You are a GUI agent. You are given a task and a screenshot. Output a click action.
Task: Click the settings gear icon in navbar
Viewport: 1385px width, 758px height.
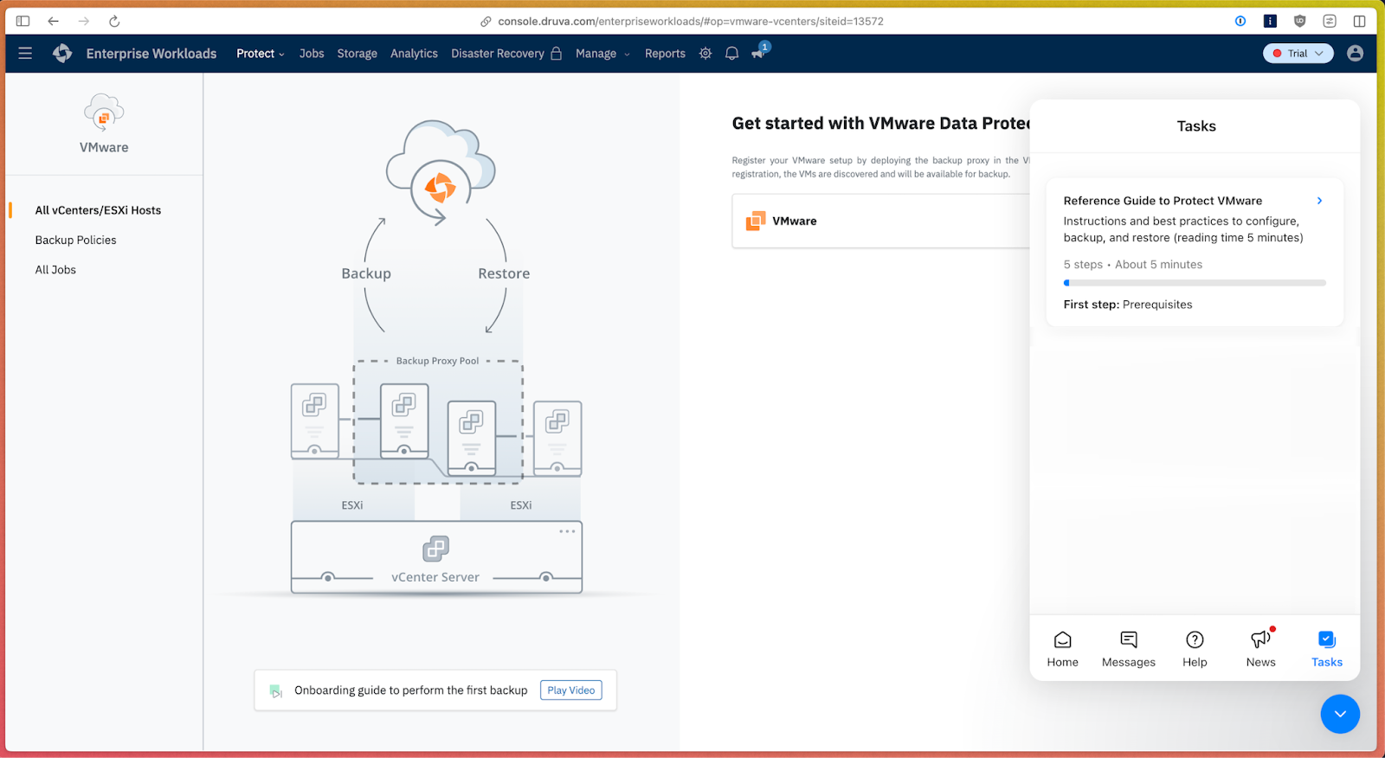[705, 54]
